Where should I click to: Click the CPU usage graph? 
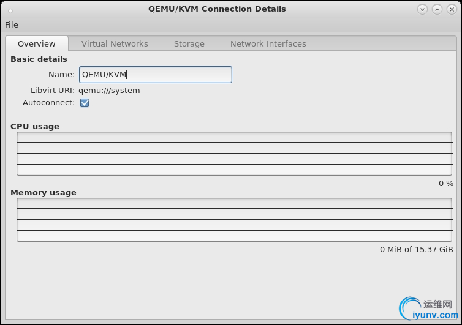click(234, 154)
